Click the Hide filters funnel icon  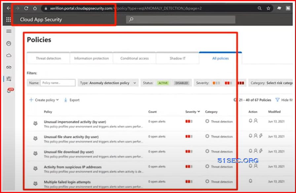(277, 100)
